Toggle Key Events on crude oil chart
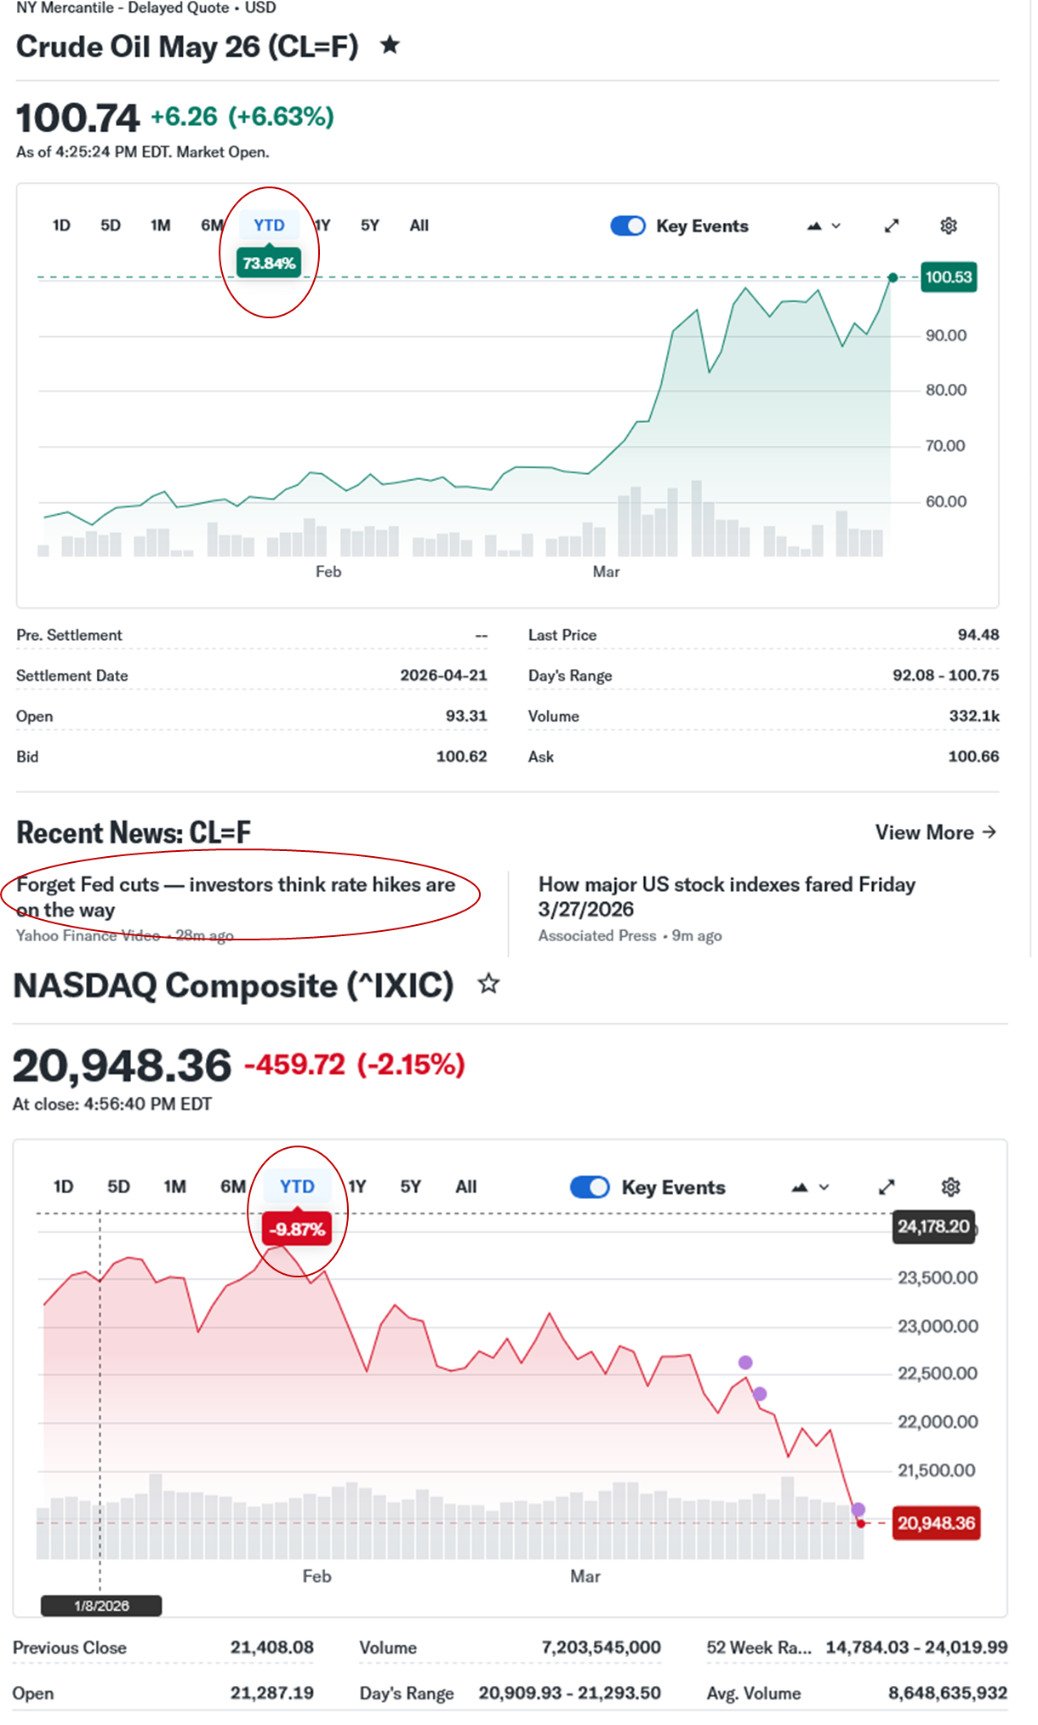Screen dimensions: 1038x1725 pyautogui.click(x=628, y=226)
